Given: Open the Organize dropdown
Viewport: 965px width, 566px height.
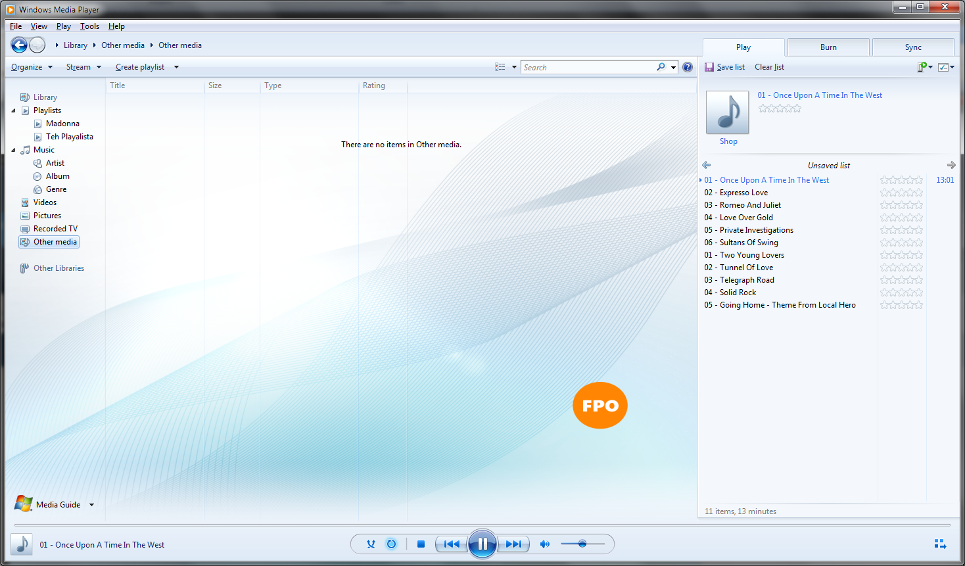Looking at the screenshot, I should (x=32, y=67).
